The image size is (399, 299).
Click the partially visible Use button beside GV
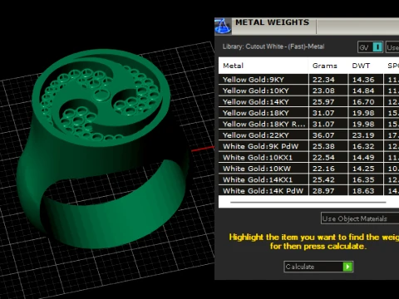point(392,47)
